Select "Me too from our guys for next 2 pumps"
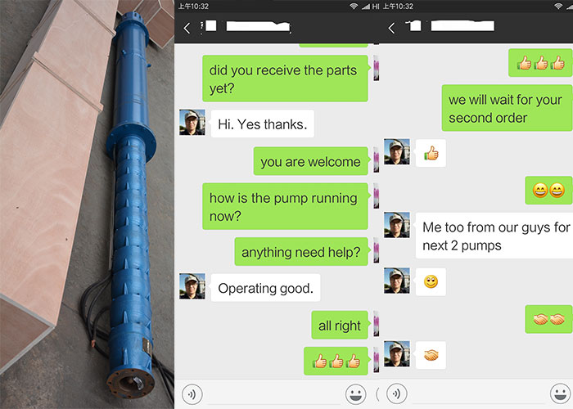The height and width of the screenshot is (409, 573). pyautogui.click(x=494, y=236)
